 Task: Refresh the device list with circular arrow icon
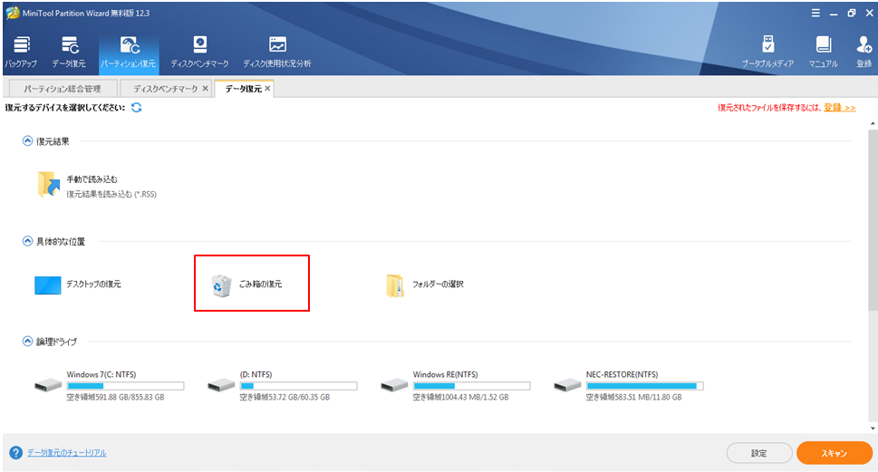136,108
